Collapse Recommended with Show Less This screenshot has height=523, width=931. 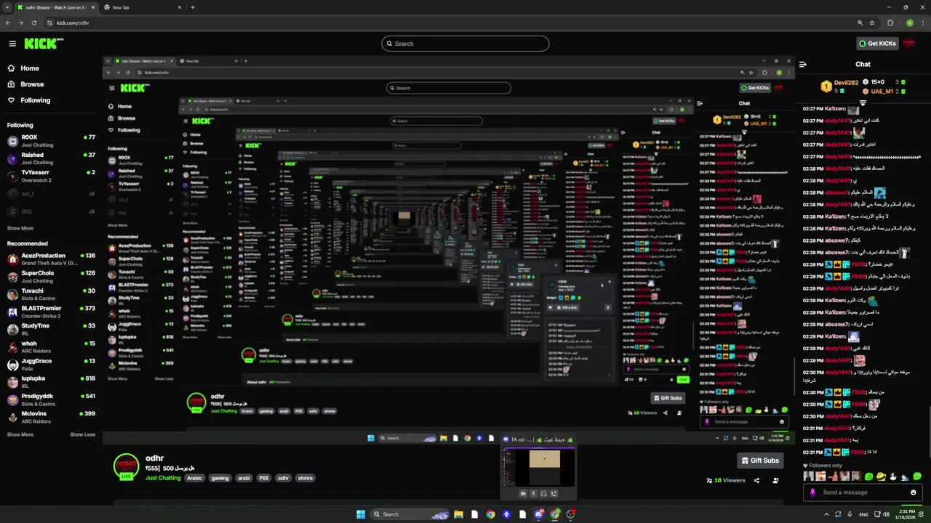[82, 434]
